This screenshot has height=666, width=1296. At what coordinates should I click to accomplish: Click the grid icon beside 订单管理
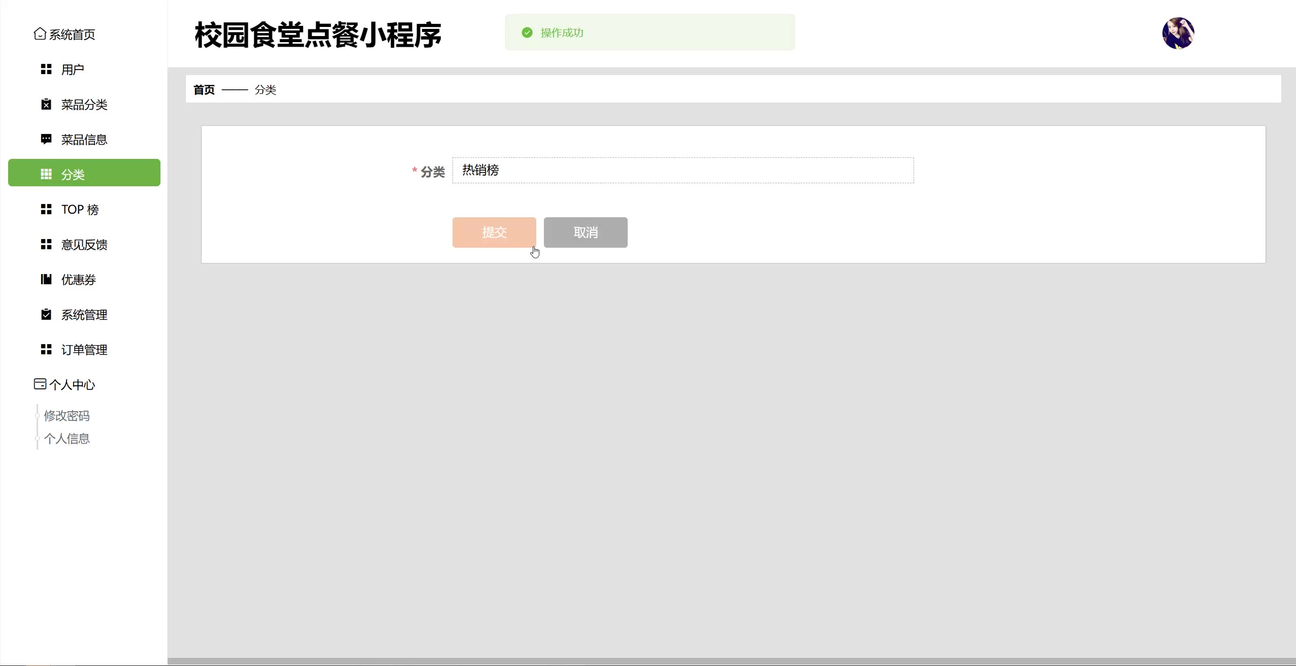coord(46,349)
